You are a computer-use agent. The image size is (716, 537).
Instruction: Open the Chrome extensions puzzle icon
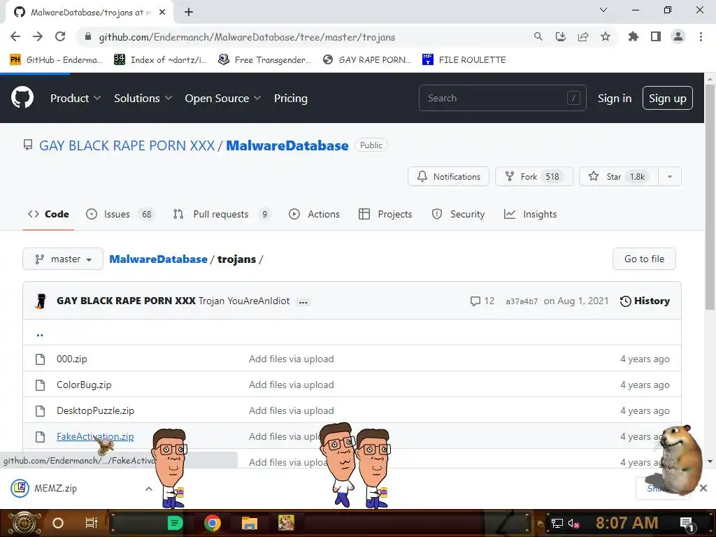(633, 36)
